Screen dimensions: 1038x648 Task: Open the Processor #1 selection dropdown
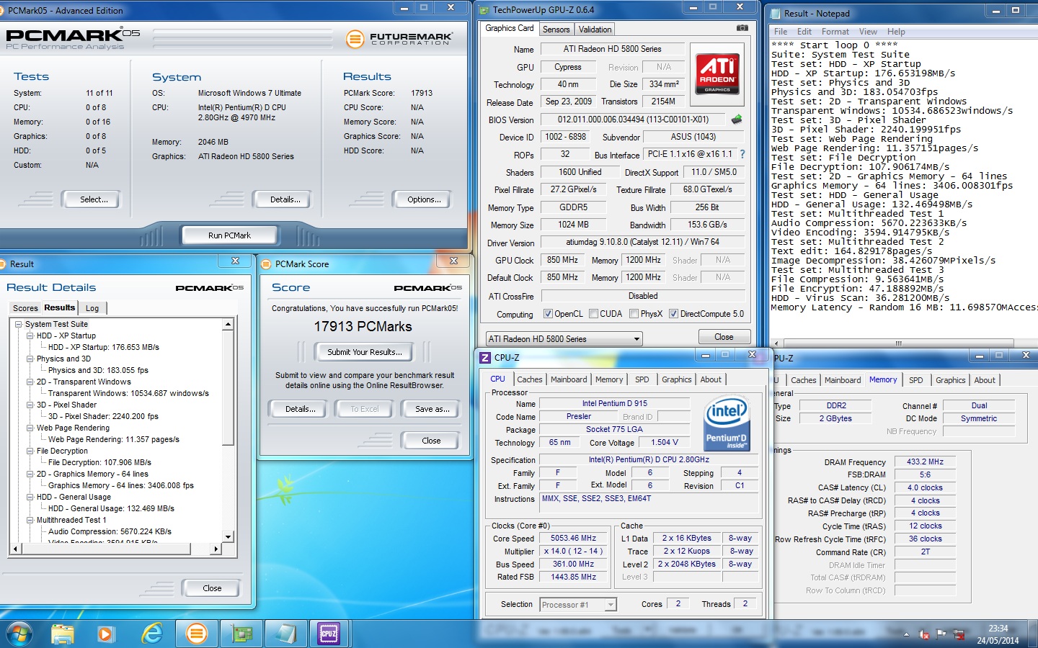tap(578, 605)
